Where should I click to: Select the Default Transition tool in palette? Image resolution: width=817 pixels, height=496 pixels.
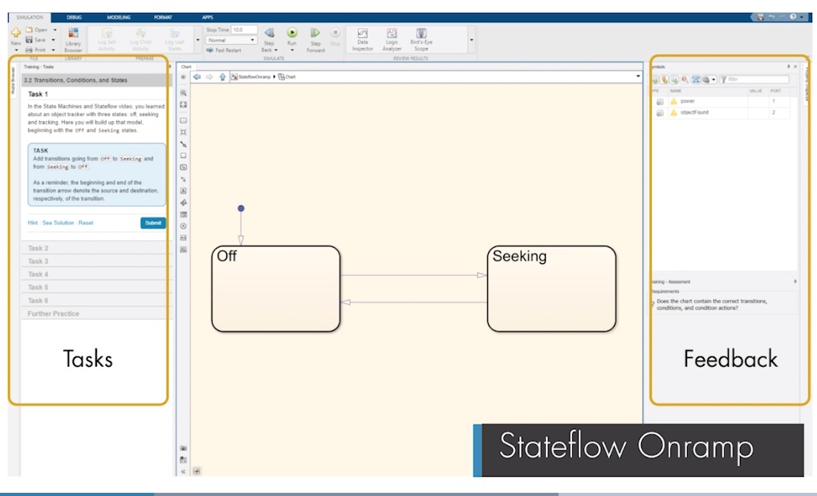[184, 144]
